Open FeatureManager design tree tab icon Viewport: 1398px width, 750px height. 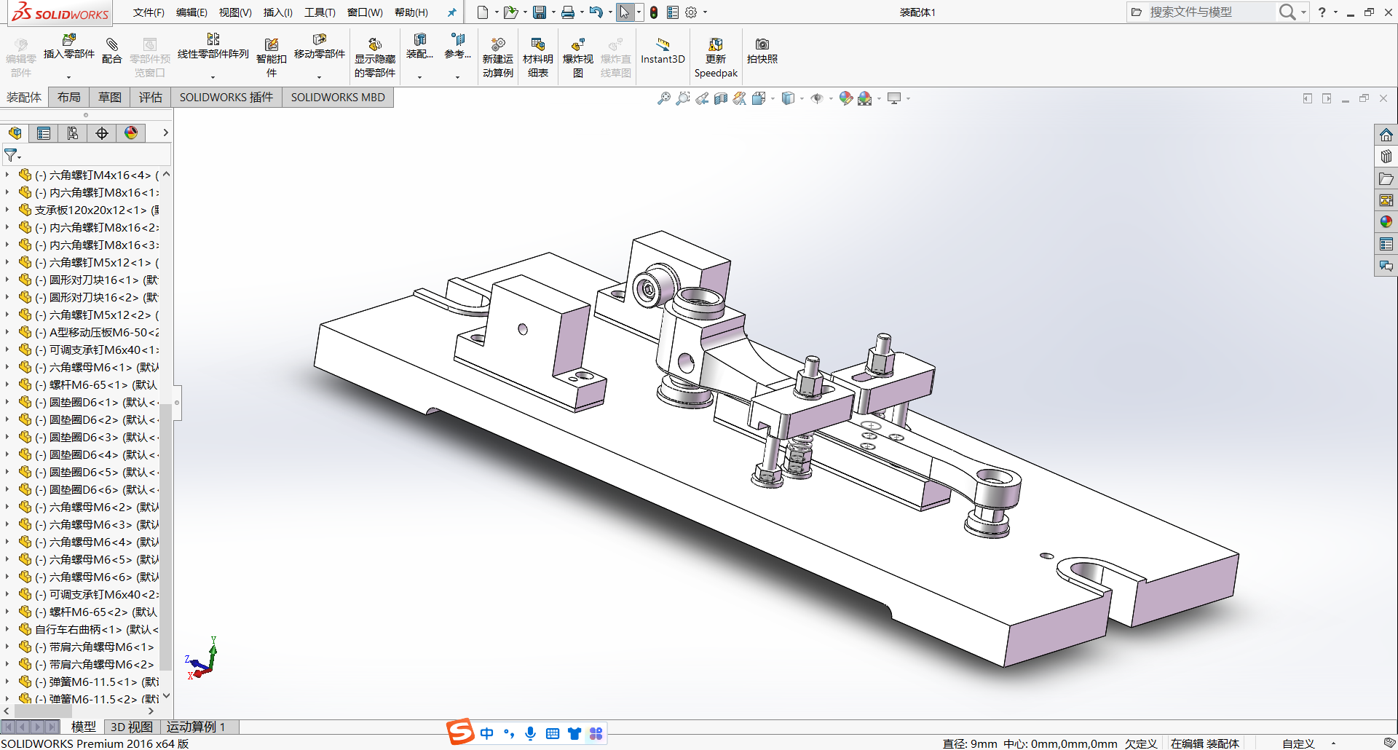15,133
